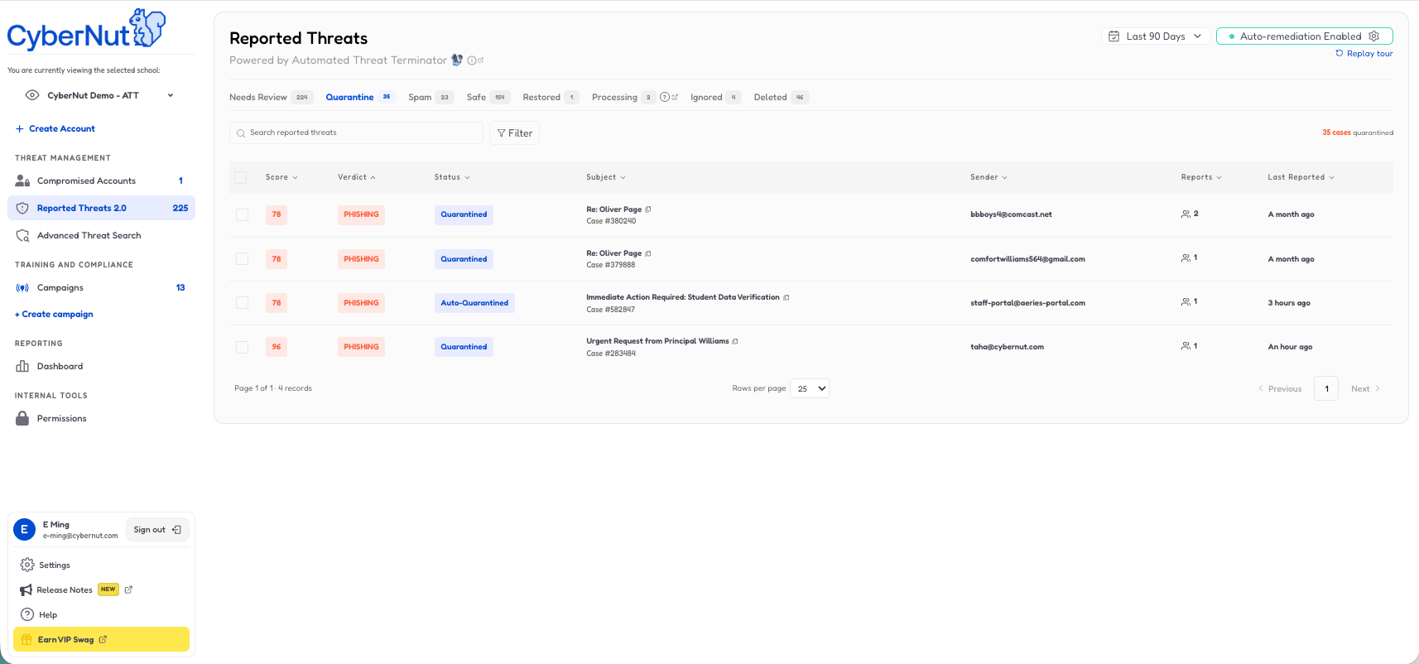
Task: Copy subject of case #379888
Action: click(648, 253)
